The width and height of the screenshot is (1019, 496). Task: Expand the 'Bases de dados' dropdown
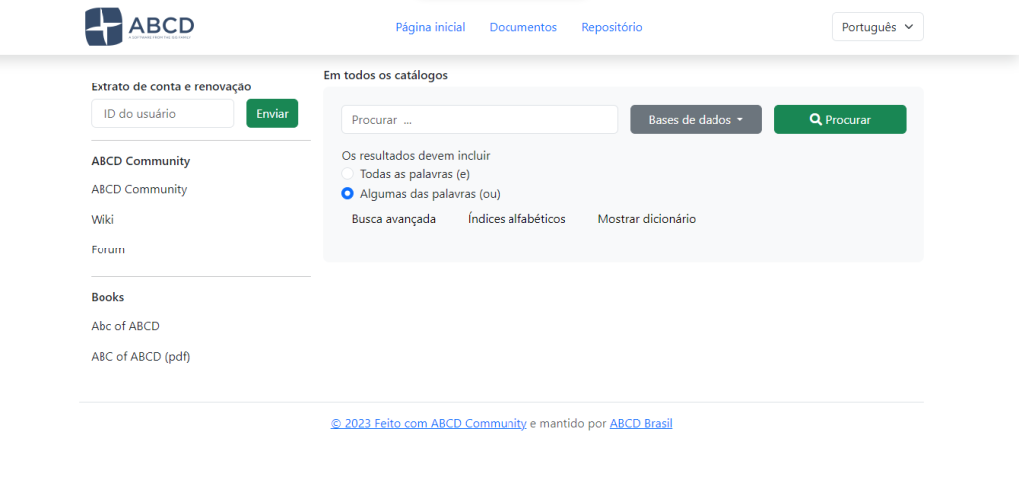(696, 119)
